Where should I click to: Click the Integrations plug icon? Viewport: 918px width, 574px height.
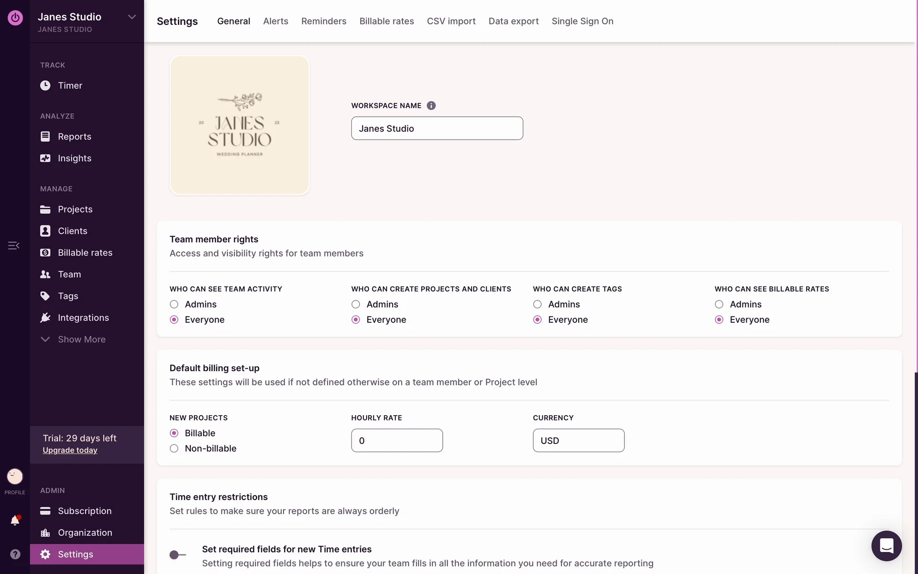click(45, 318)
